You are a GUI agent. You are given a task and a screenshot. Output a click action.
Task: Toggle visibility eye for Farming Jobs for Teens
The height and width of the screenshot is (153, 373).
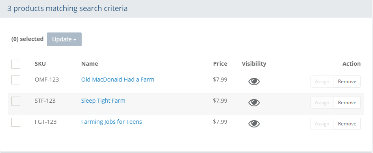254,124
